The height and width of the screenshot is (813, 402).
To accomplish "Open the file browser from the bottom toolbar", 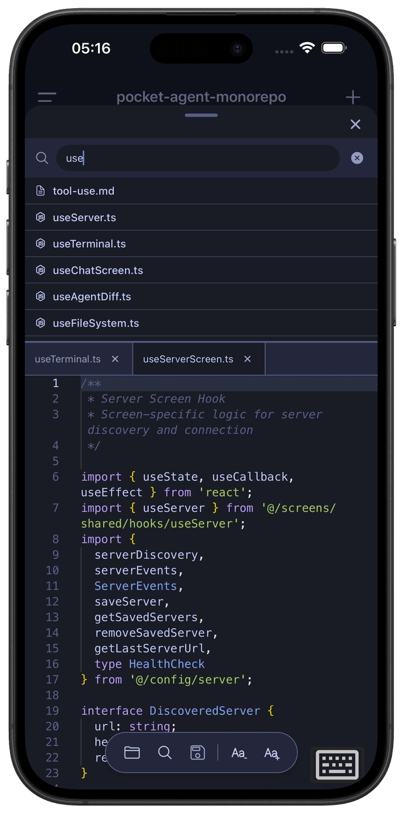I will [x=132, y=752].
